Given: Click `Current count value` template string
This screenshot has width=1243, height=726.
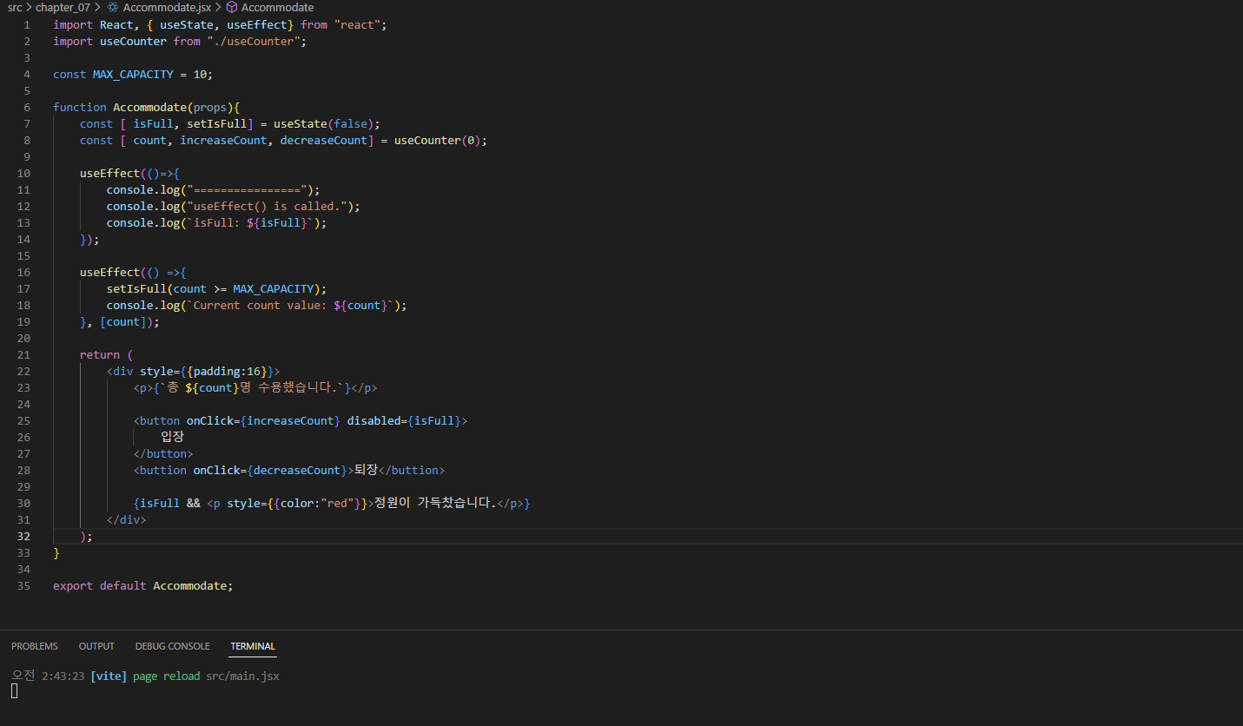Looking at the screenshot, I should [x=293, y=306].
